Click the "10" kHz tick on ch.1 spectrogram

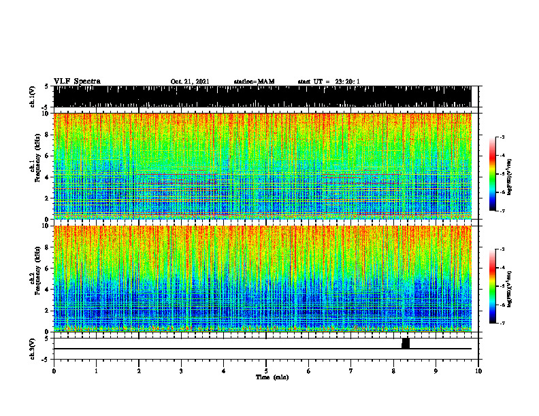tap(46, 114)
